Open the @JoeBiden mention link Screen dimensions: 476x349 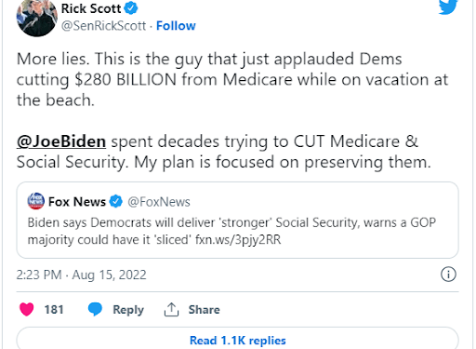[x=61, y=141]
